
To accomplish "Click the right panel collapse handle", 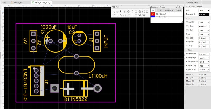I will [185, 55].
